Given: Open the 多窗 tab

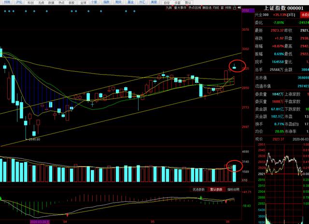Looking at the screenshot, I should tap(177, 2).
